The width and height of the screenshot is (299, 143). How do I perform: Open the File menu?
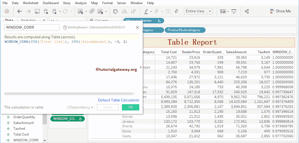point(5,3)
